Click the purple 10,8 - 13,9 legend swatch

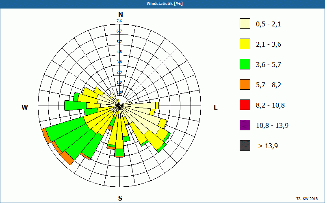tap(245, 125)
